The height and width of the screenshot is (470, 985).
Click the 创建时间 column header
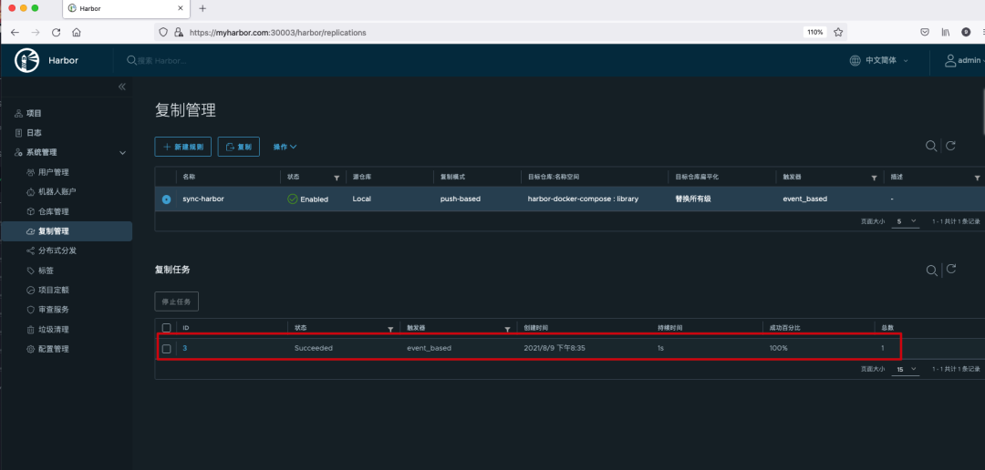[536, 328]
